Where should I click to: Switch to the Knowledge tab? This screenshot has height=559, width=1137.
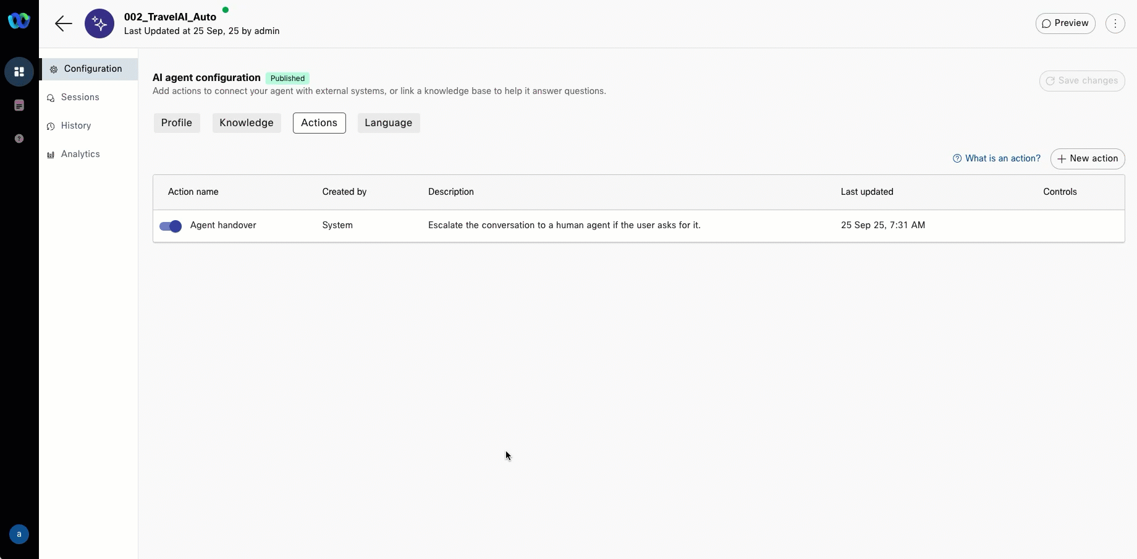(247, 123)
